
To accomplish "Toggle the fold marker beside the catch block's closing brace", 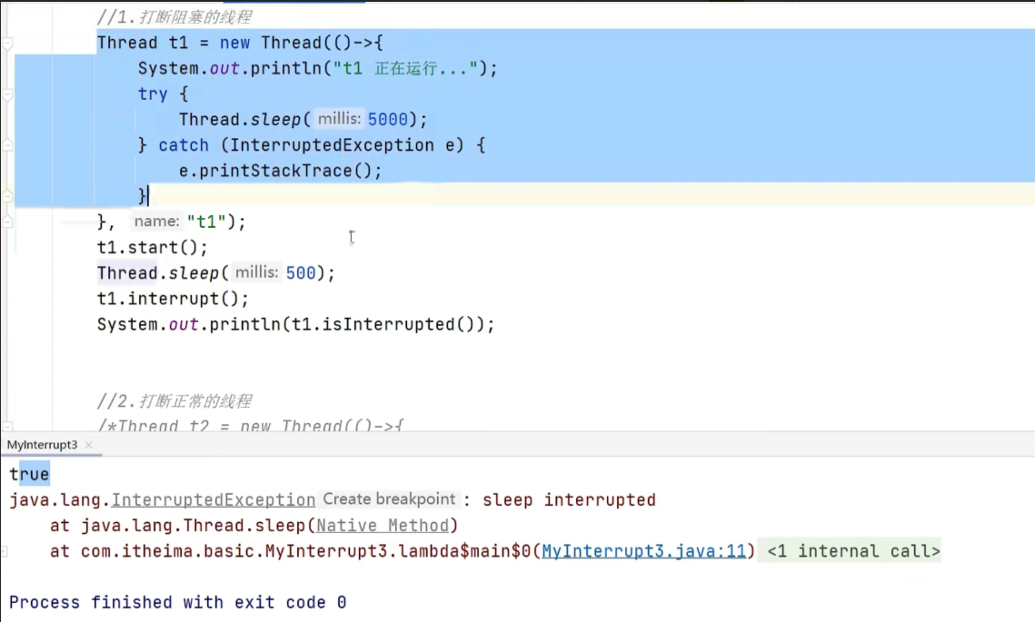I will [7, 196].
